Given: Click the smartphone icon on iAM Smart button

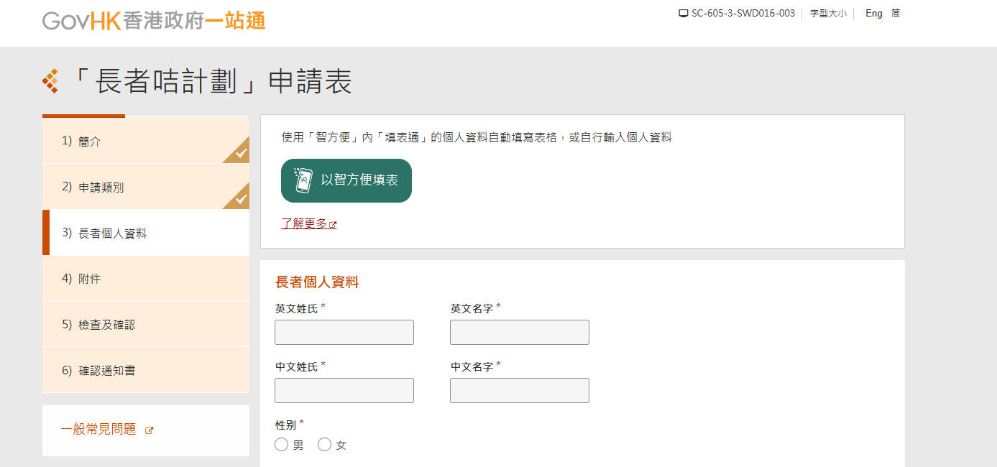Looking at the screenshot, I should pyautogui.click(x=303, y=180).
